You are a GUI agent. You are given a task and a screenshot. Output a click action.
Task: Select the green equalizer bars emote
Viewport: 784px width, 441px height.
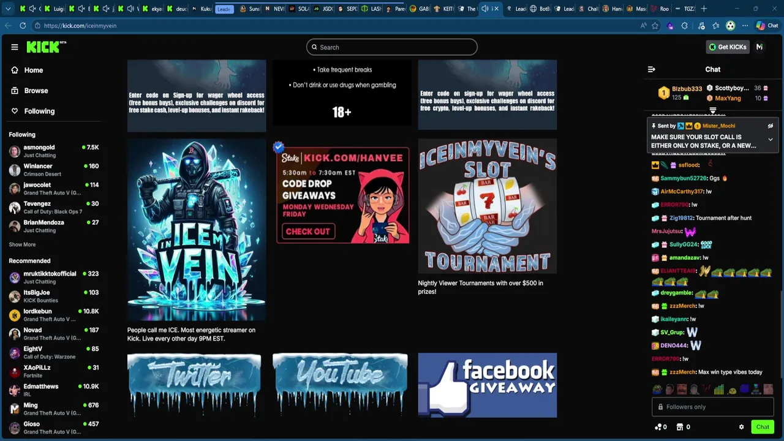pos(719,390)
